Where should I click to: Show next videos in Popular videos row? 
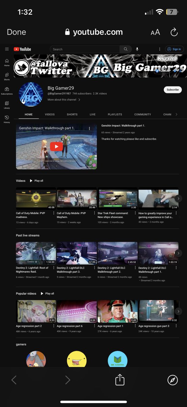click(179, 311)
